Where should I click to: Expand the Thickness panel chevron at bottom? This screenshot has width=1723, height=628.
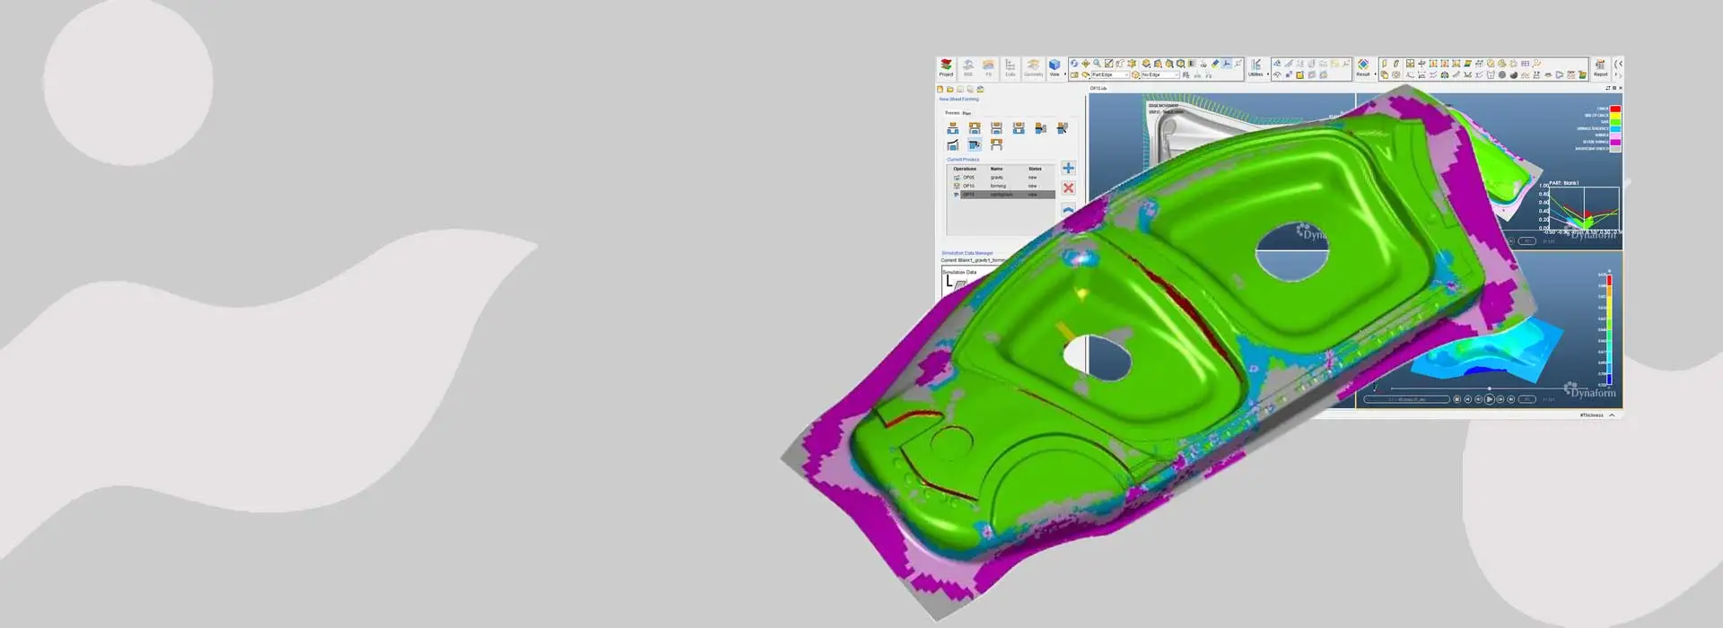point(1612,415)
